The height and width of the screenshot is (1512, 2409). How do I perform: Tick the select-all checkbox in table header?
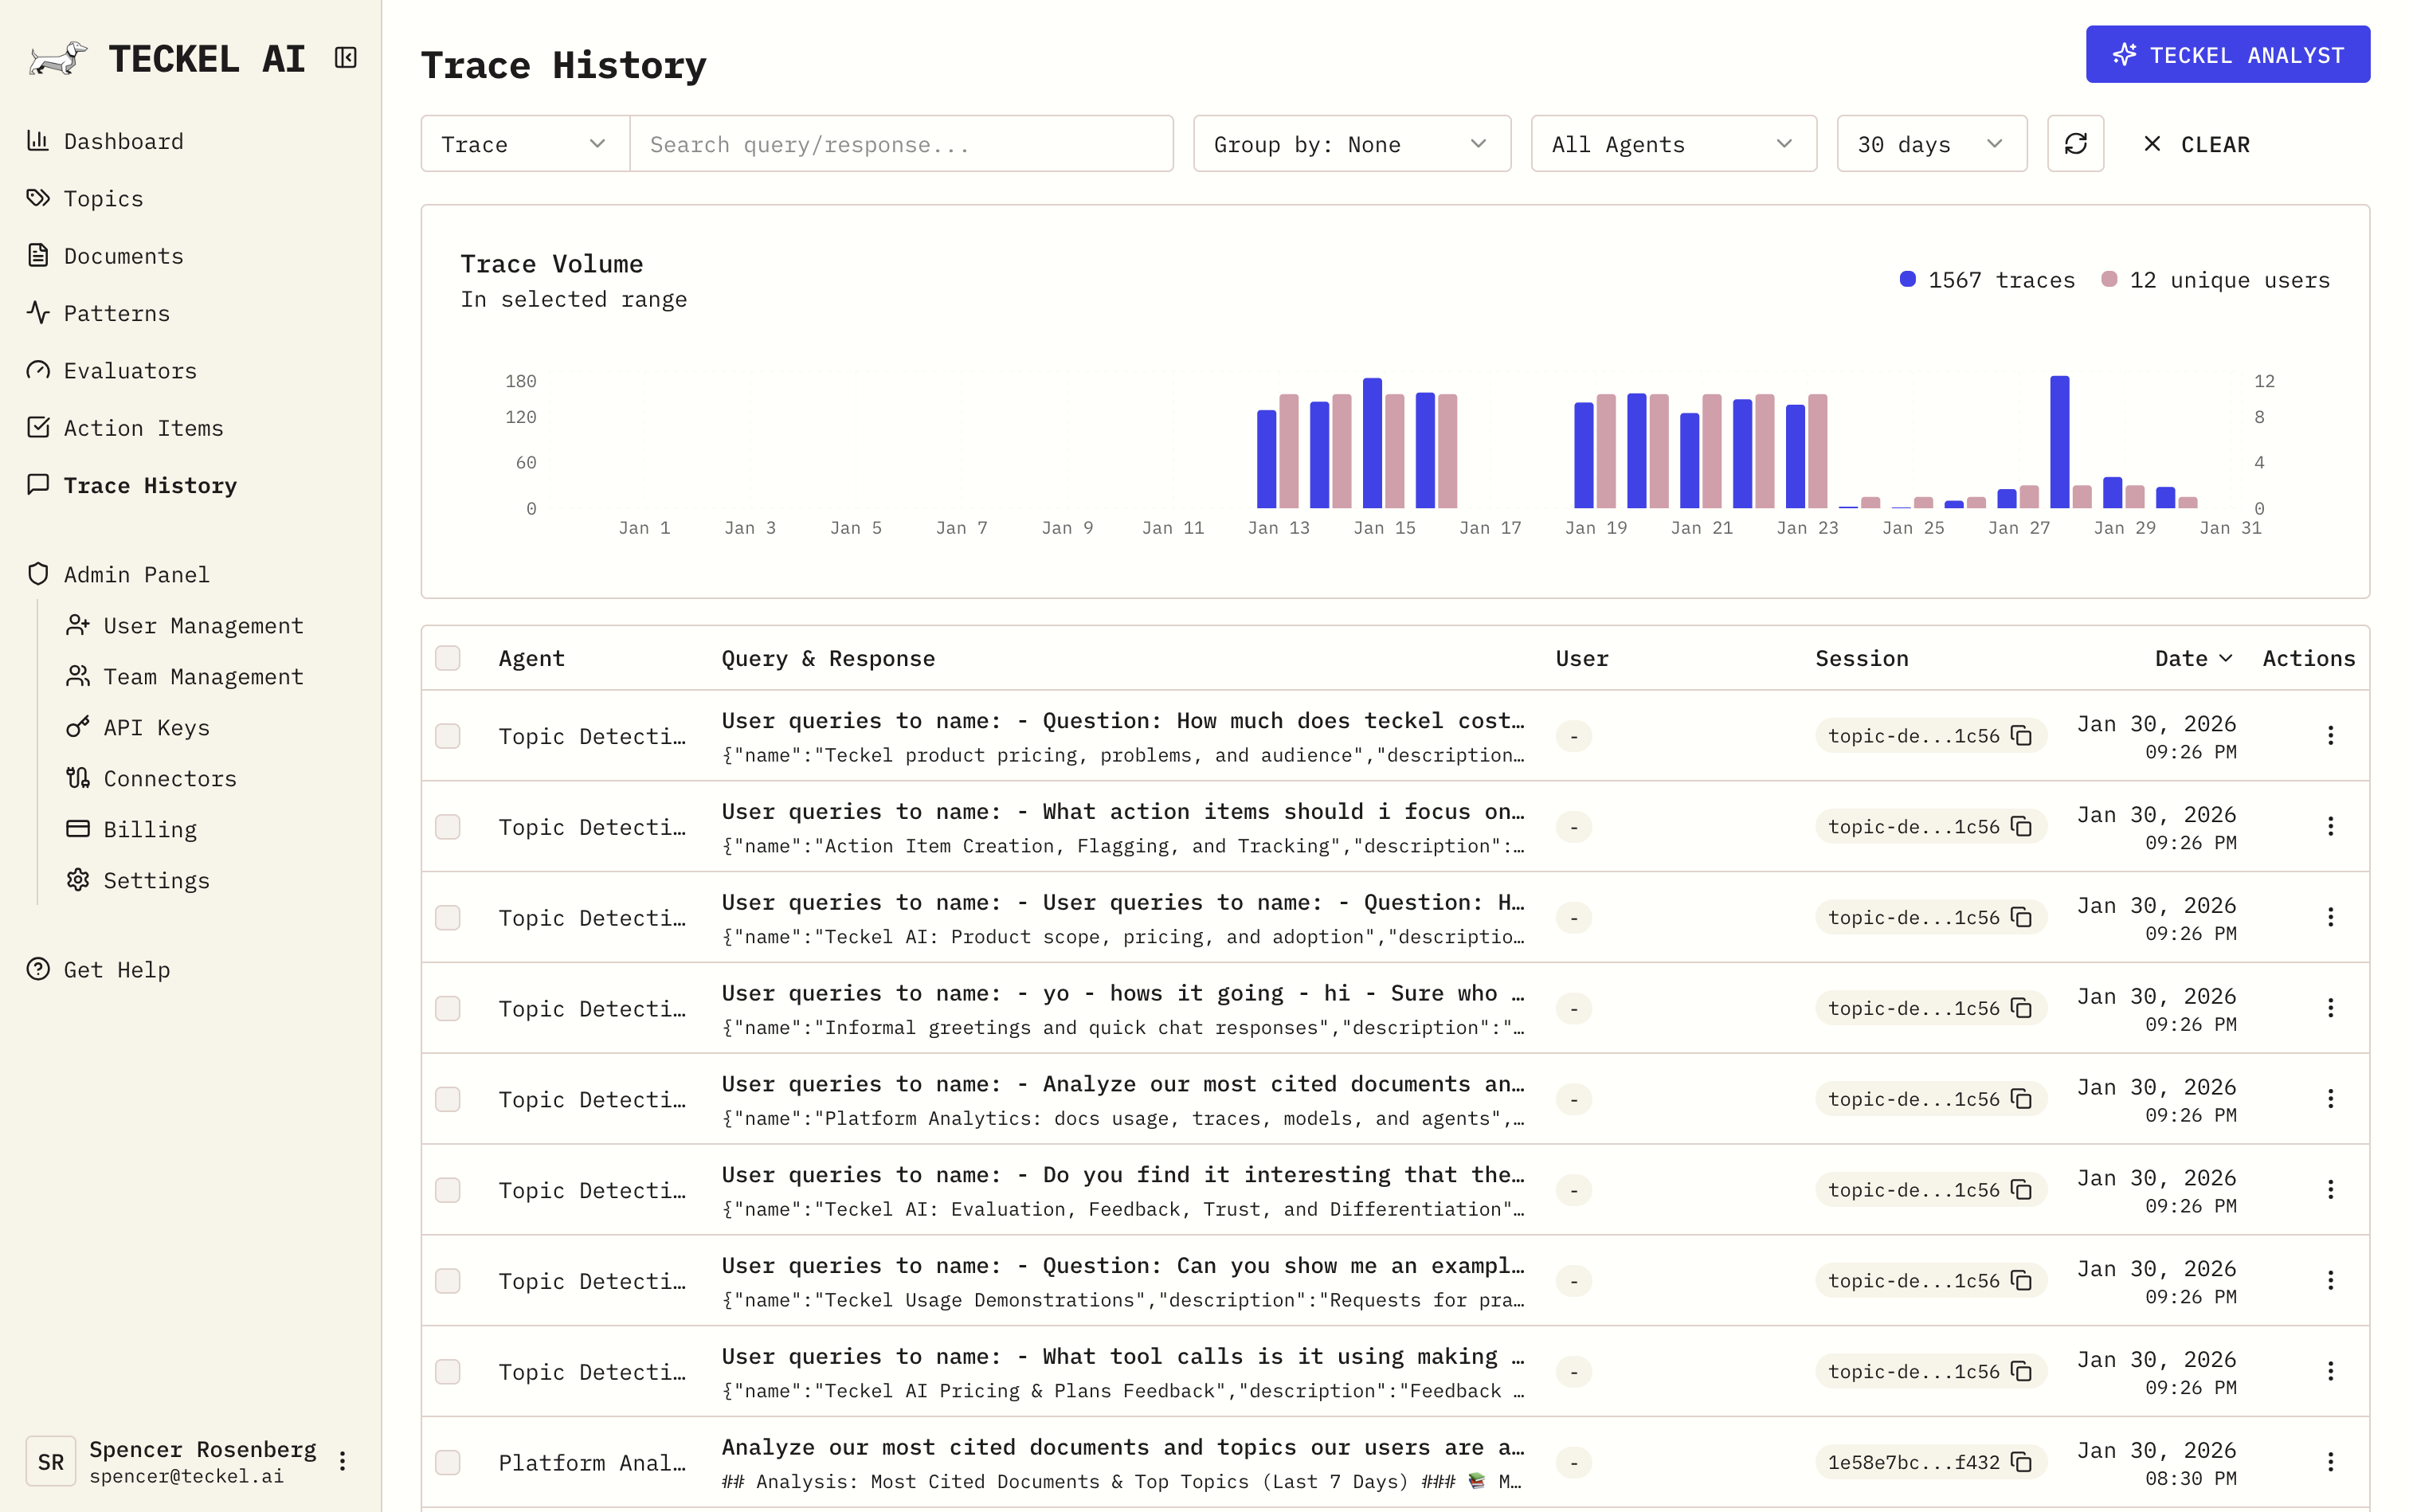click(448, 658)
